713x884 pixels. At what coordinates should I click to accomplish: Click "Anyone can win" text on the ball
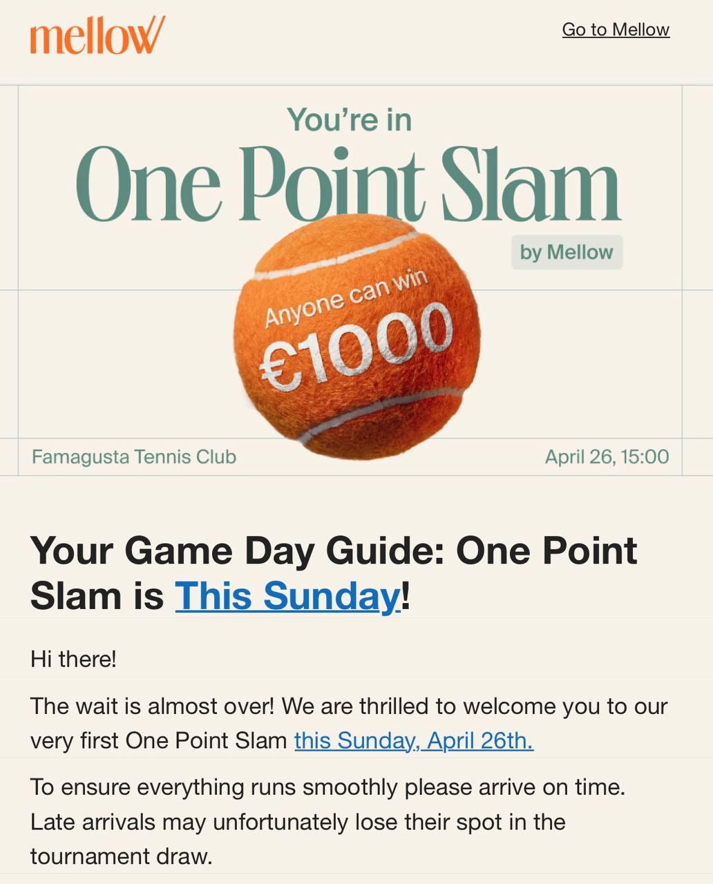point(345,298)
